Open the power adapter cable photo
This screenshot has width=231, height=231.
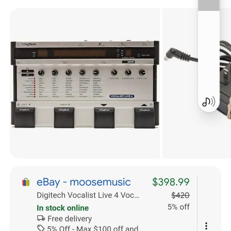197,83
